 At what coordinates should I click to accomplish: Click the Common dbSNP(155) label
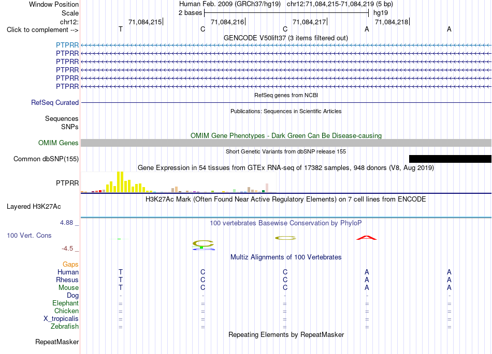click(46, 159)
